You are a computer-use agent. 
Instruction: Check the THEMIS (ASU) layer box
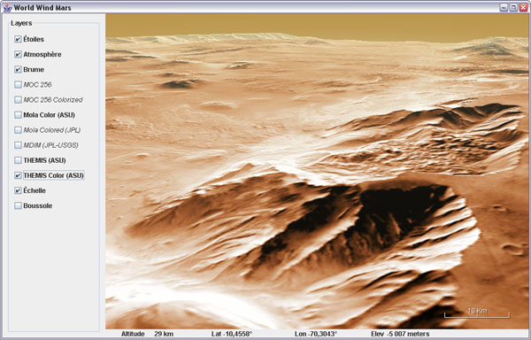coord(18,160)
